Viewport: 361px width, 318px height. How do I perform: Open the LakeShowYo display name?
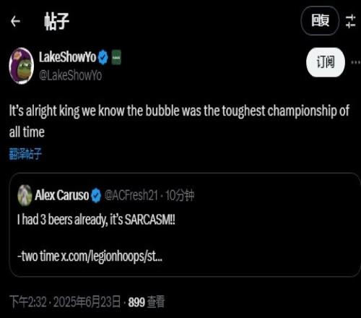coord(68,57)
